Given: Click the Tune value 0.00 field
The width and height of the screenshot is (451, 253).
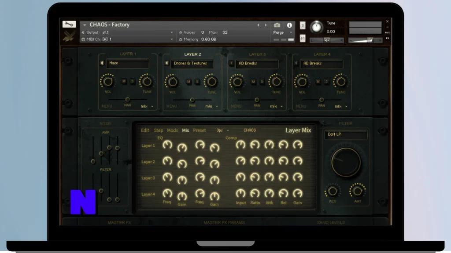Looking at the screenshot, I should coord(331,32).
